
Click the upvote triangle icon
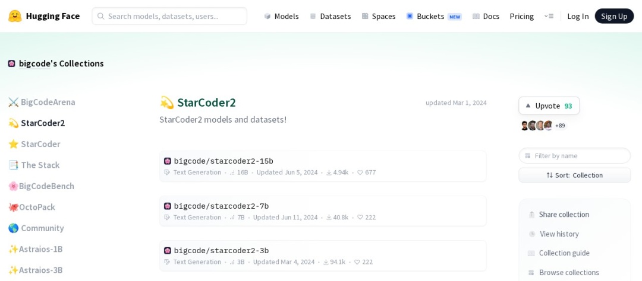(x=528, y=106)
